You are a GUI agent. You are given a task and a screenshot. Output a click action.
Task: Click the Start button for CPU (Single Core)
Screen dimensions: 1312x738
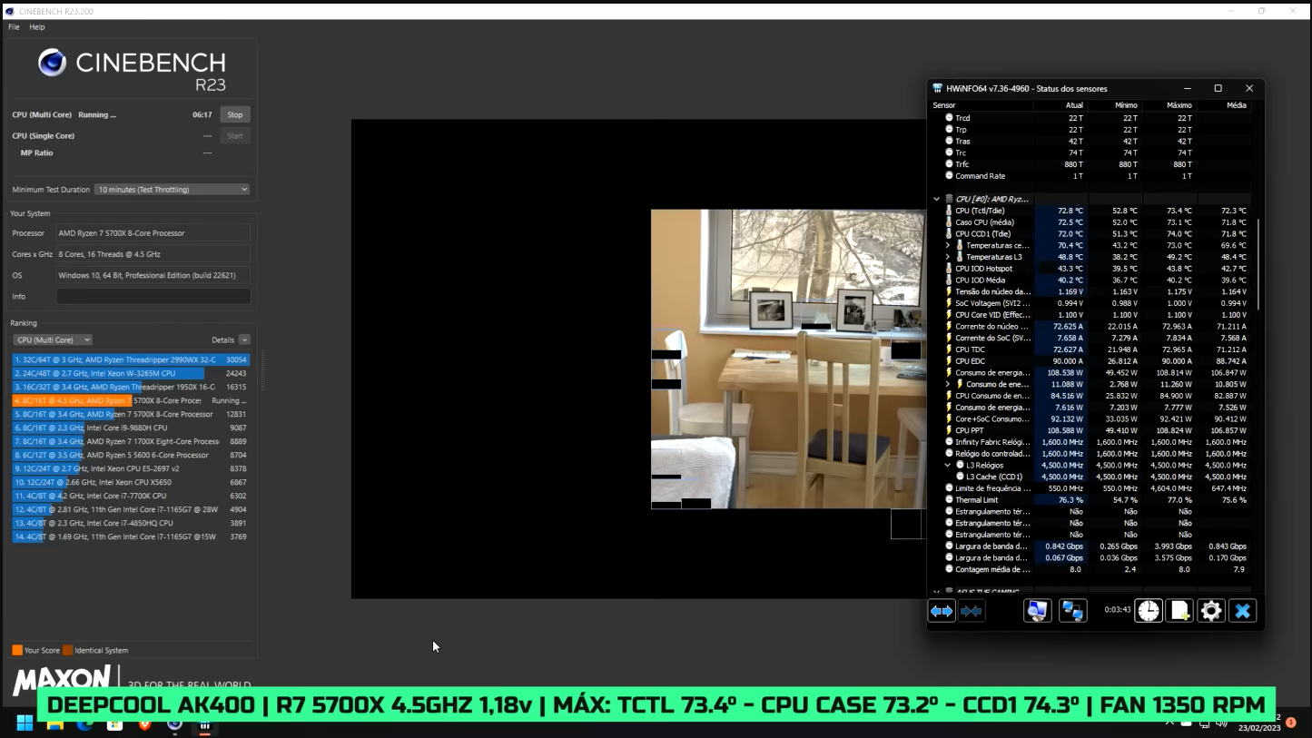pos(235,135)
